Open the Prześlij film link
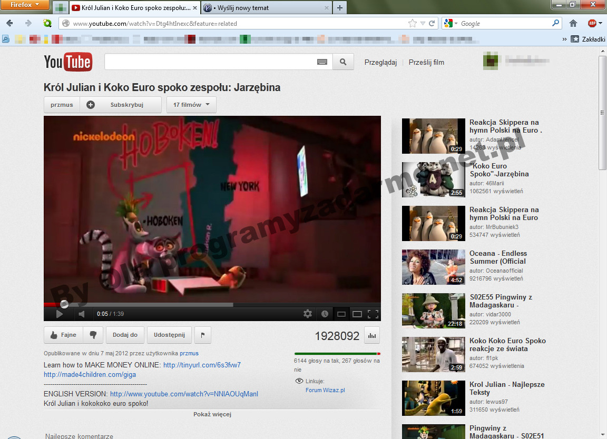 point(426,62)
